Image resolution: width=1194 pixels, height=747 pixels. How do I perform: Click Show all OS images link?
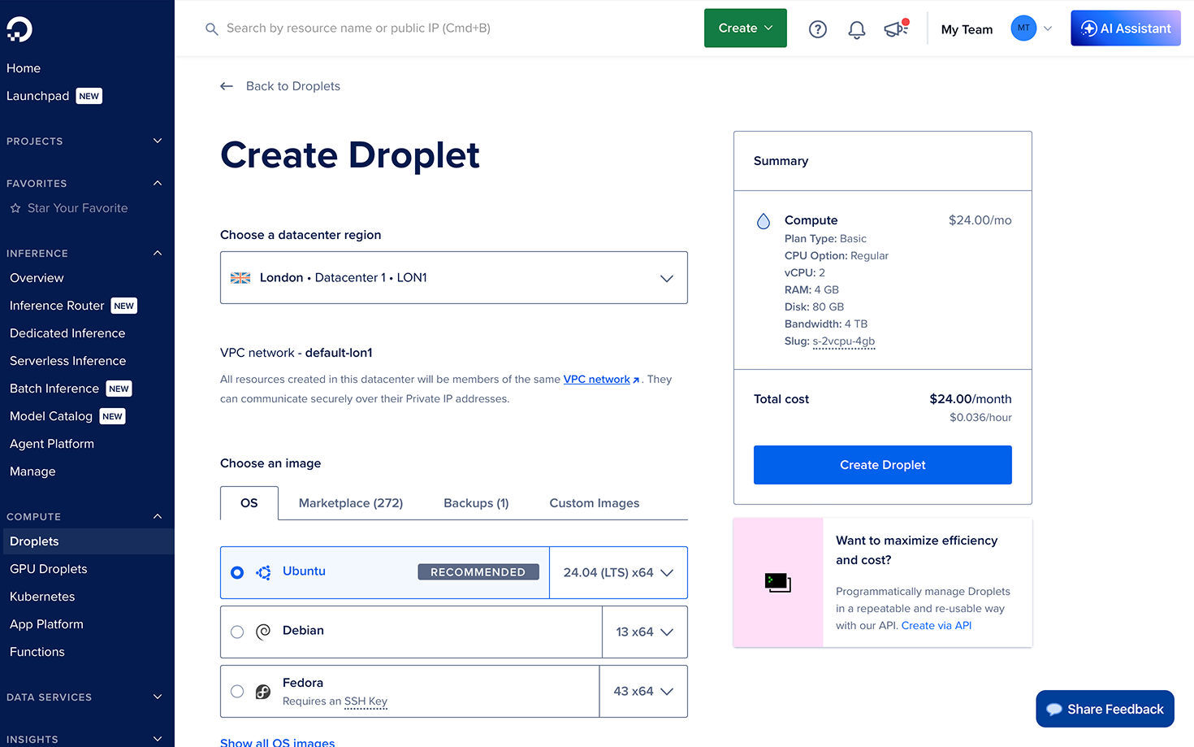coord(278,743)
